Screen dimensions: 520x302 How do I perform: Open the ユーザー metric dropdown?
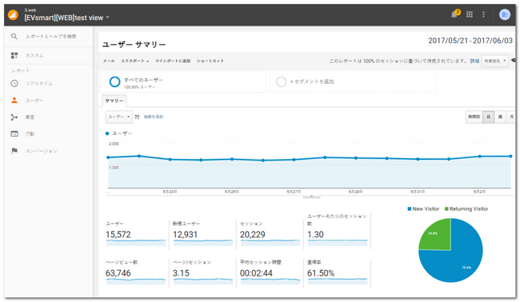(x=119, y=117)
